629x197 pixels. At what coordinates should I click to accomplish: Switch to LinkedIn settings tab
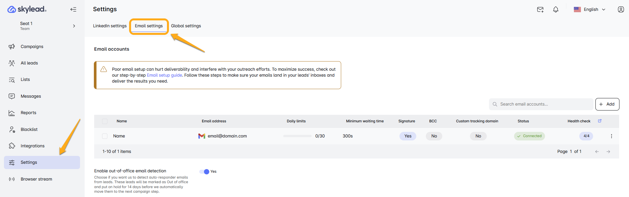tap(110, 26)
